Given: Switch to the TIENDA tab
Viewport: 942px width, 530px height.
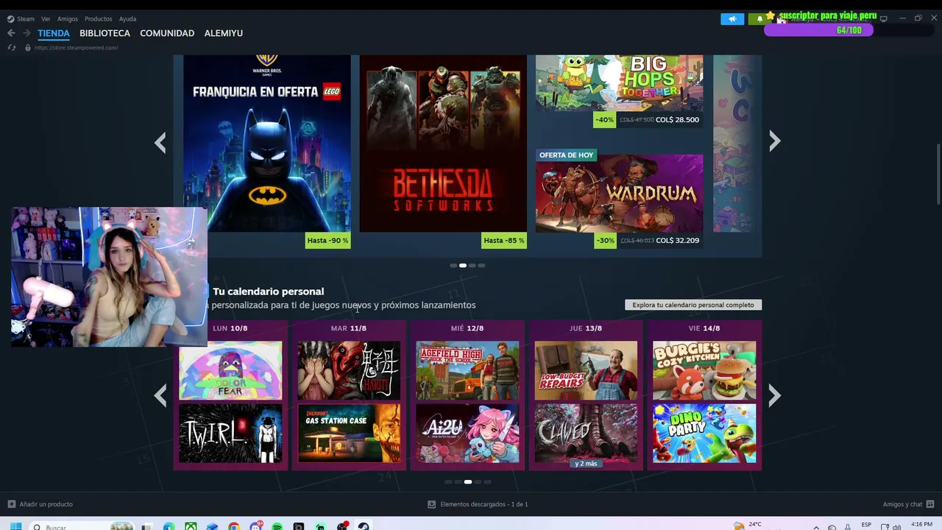Looking at the screenshot, I should click(x=54, y=33).
